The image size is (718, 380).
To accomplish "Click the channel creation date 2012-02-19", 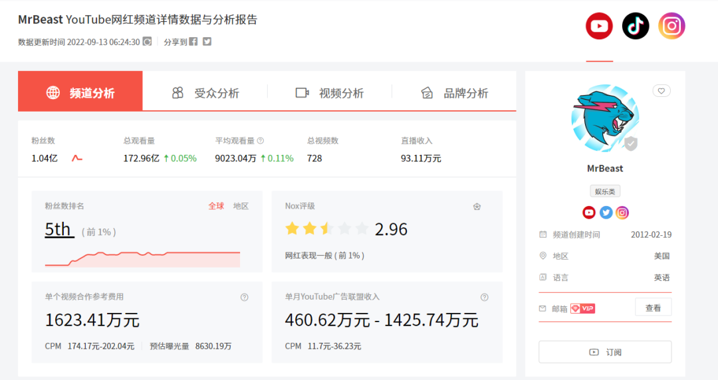I will [651, 235].
